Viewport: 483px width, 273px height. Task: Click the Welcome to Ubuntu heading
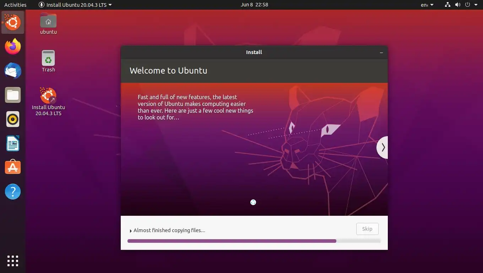(168, 70)
